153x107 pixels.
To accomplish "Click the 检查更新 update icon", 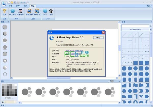I will point(29,12).
